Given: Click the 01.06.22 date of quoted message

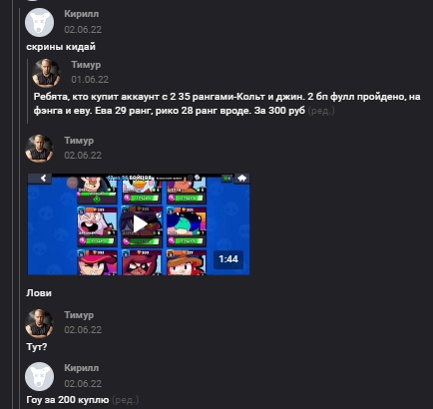Looking at the screenshot, I should [x=90, y=80].
